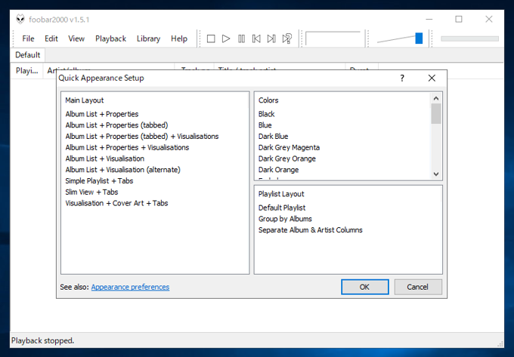Start playback with the Play icon

pos(226,39)
